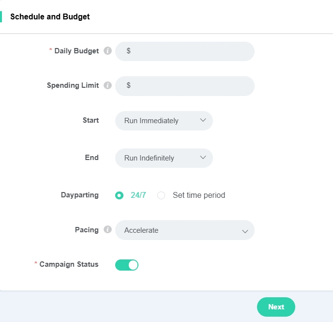Toggle the Campaign Status switch off
This screenshot has width=333, height=322.
click(127, 265)
